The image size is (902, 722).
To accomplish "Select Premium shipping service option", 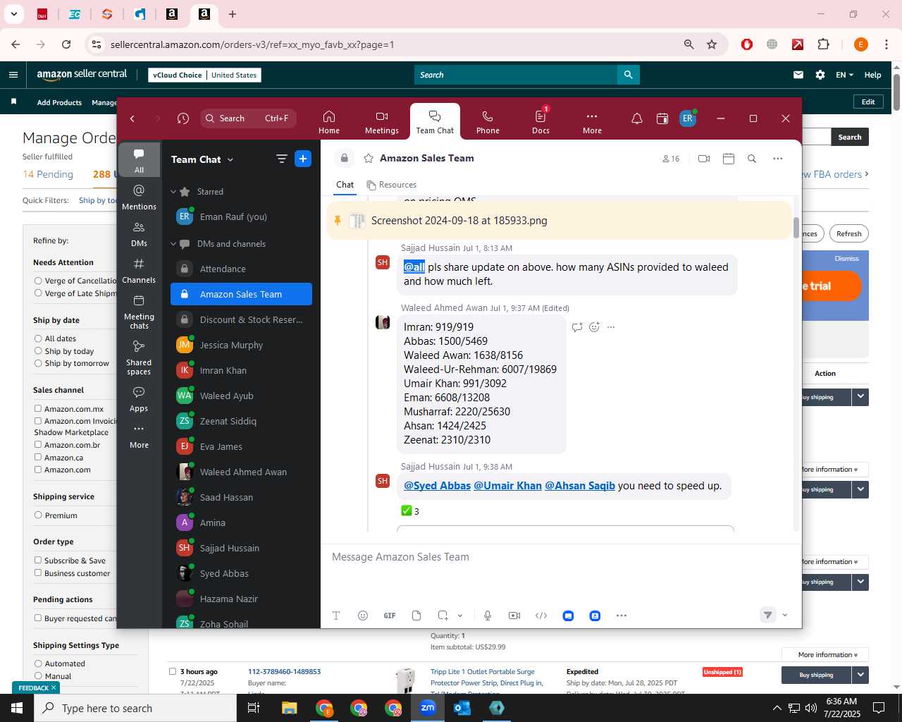I will (x=38, y=515).
